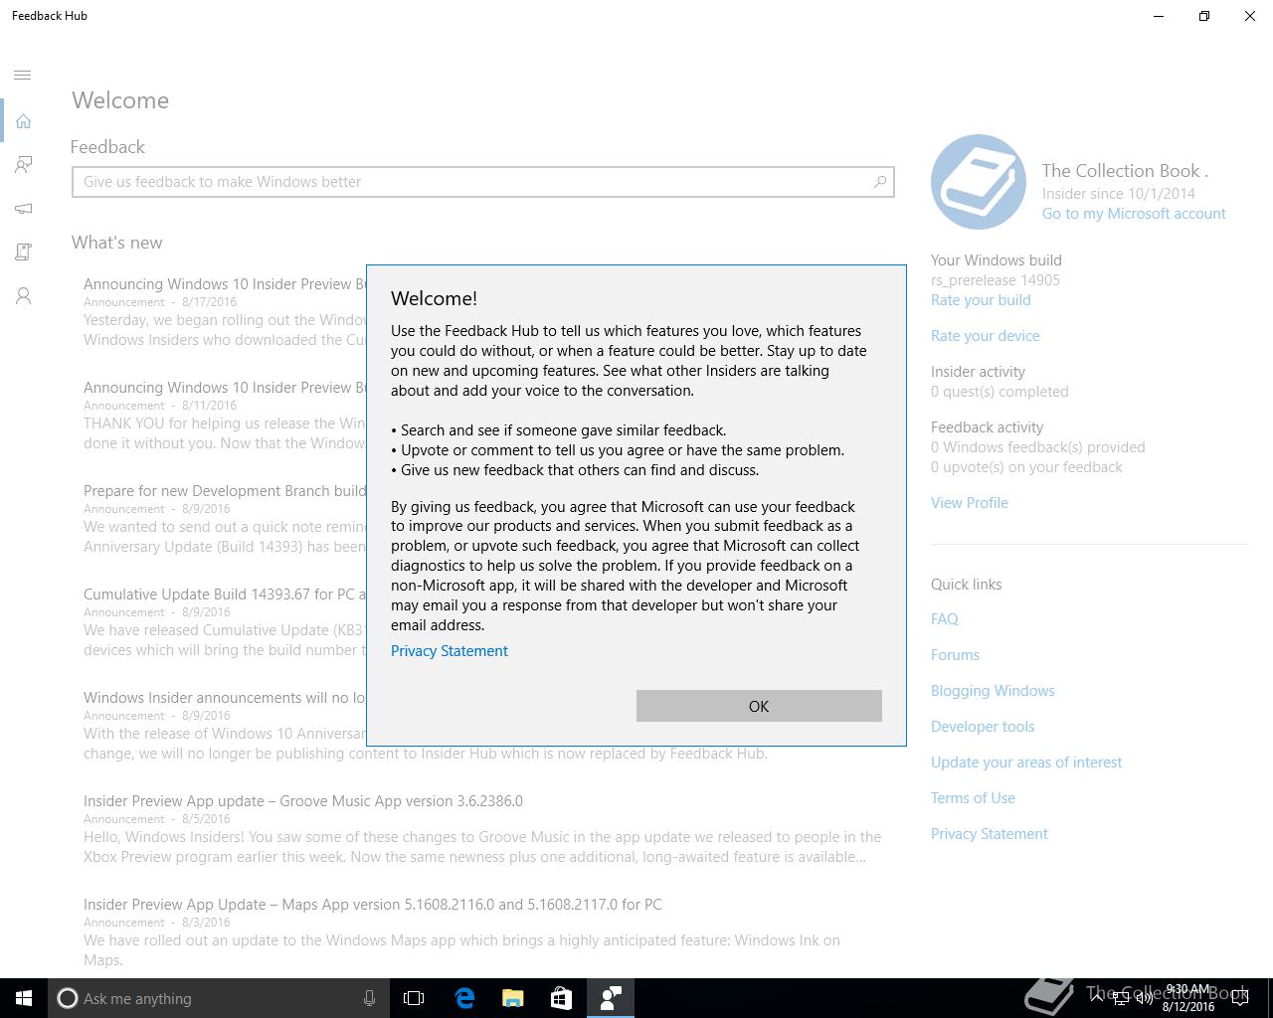Click the feedback search input field

483,182
